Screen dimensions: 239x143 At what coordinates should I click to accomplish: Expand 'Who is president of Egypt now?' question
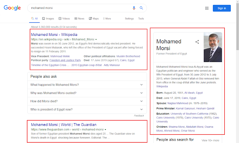click(87, 109)
